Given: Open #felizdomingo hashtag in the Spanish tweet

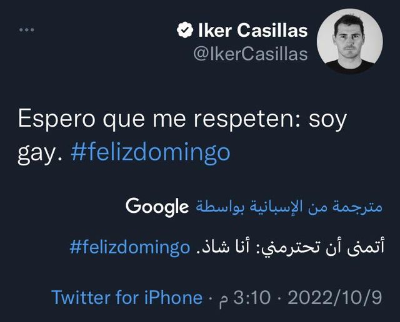Looking at the screenshot, I should (151, 152).
